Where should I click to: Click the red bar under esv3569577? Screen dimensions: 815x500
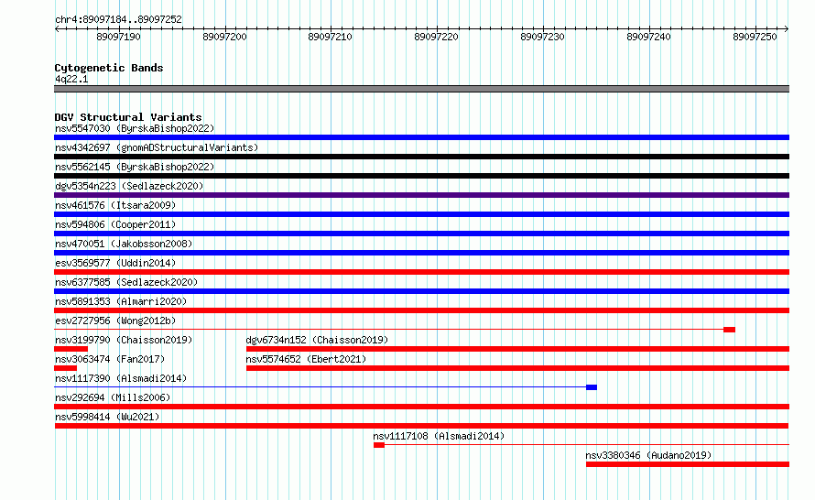[421, 272]
